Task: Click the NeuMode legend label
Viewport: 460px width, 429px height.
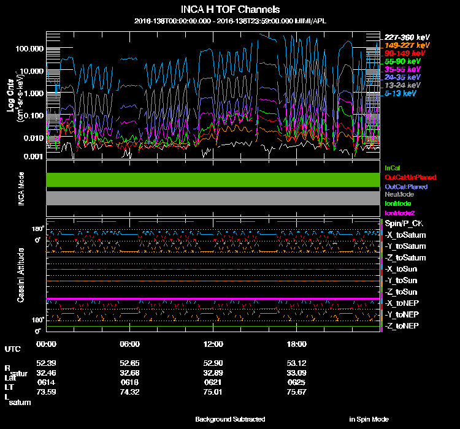Action: pos(398,194)
